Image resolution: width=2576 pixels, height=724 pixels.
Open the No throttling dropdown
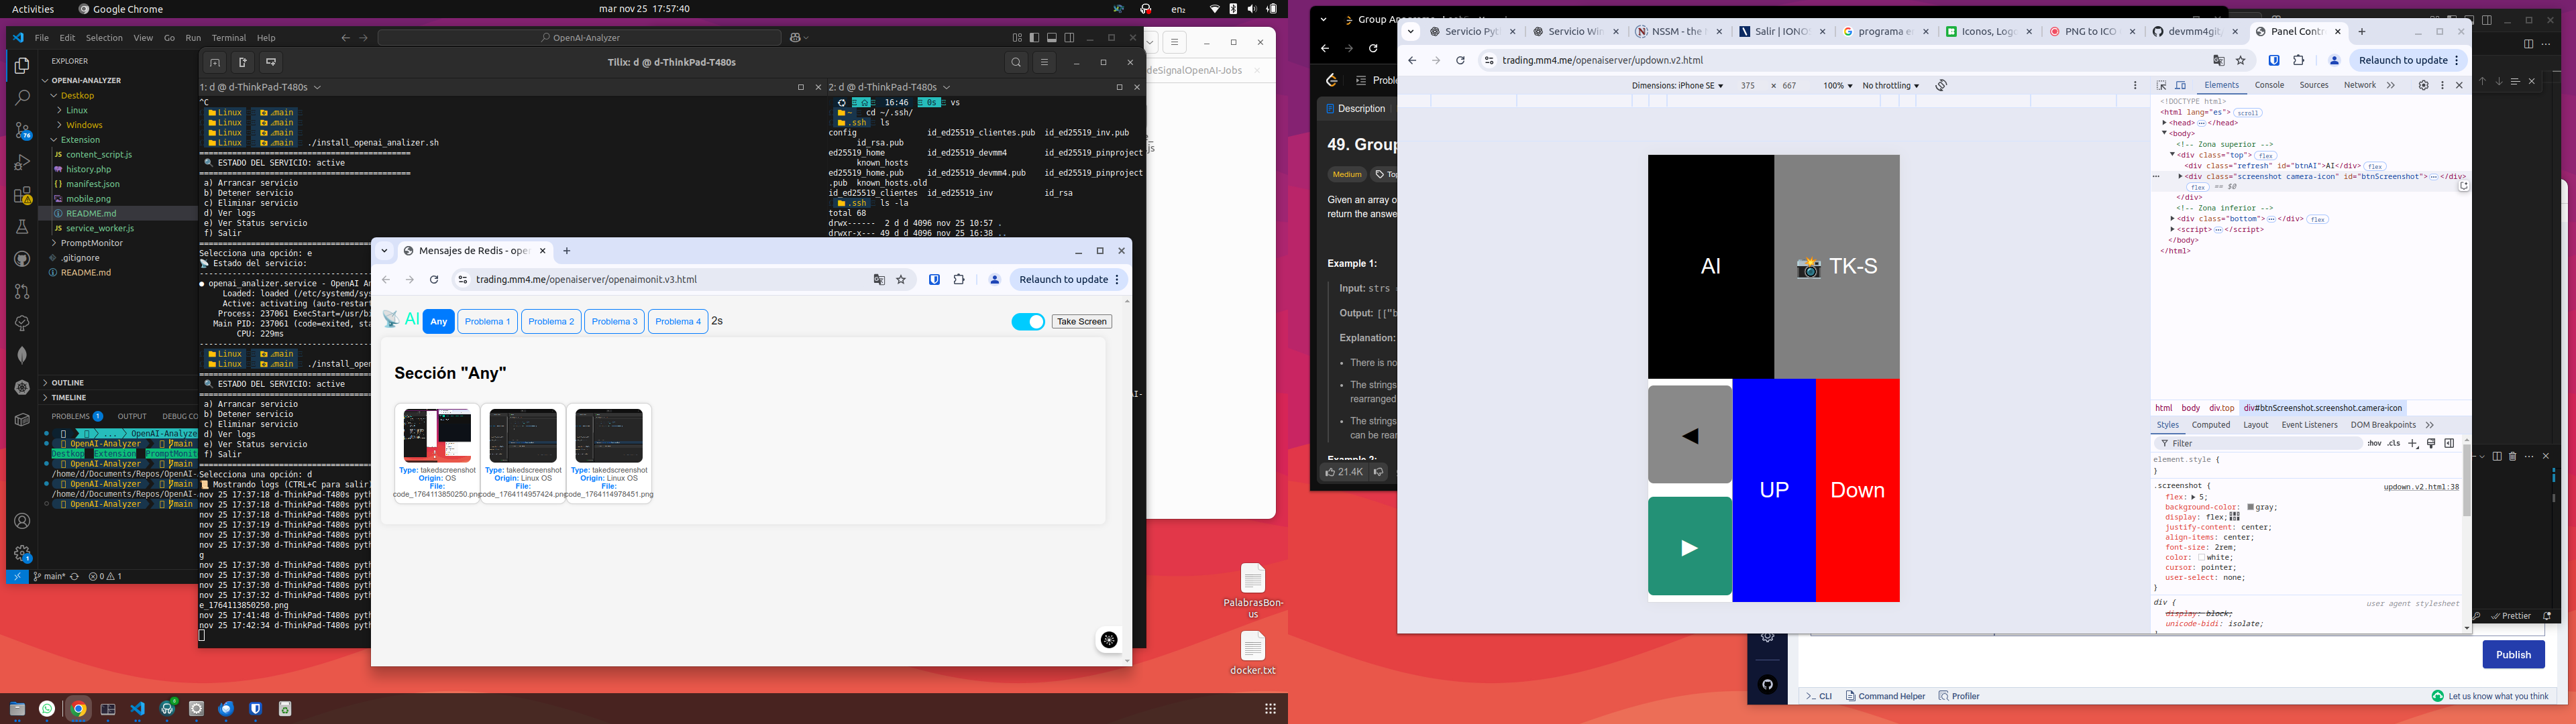tap(1890, 86)
